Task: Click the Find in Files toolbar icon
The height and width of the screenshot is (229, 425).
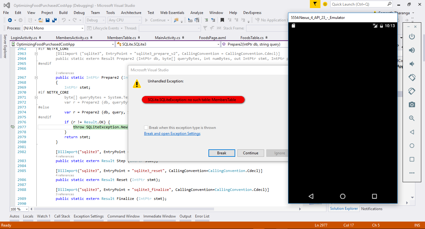Action: coord(176,20)
